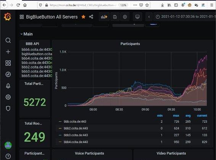The height and width of the screenshot is (160, 216).
Task: Open the Grafana search icon in sidebar
Action: point(8,40)
